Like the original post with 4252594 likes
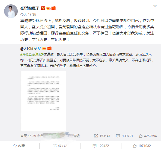The width and height of the screenshot is (161, 150). click(x=148, y=136)
